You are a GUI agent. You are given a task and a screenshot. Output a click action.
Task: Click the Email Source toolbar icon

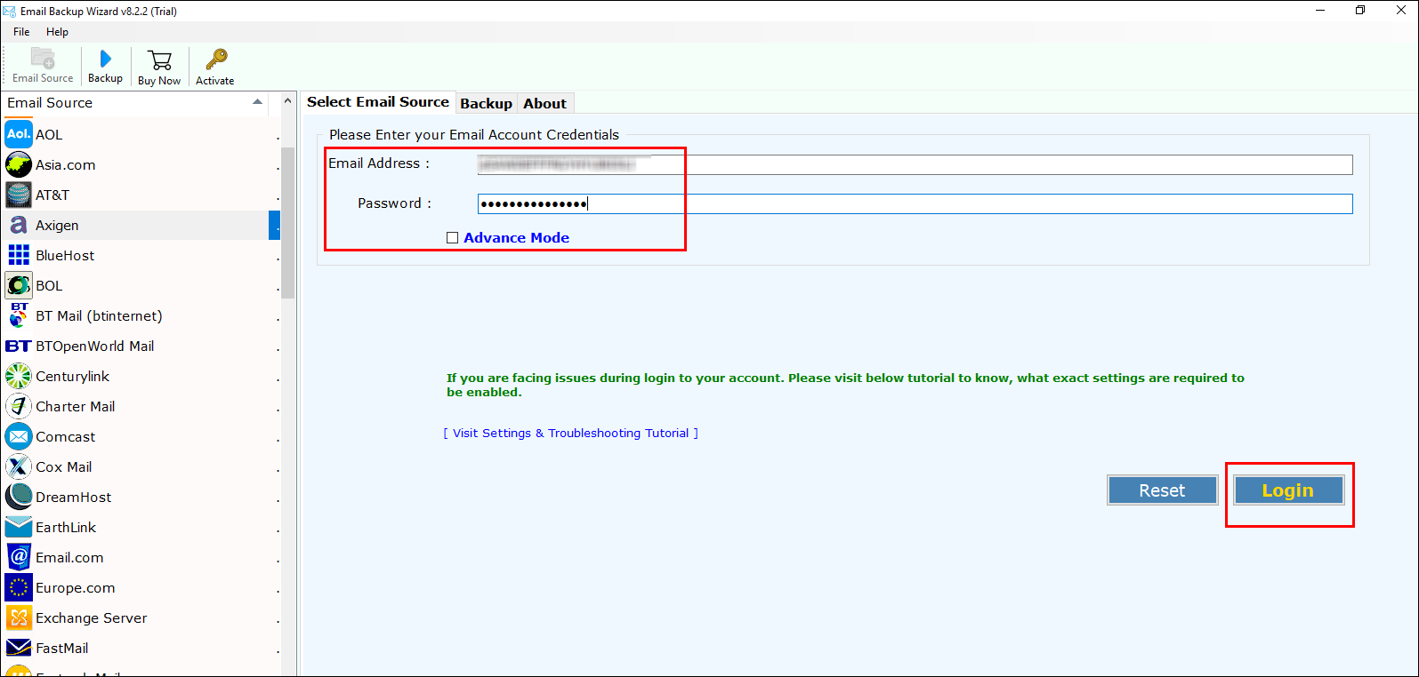[43, 59]
